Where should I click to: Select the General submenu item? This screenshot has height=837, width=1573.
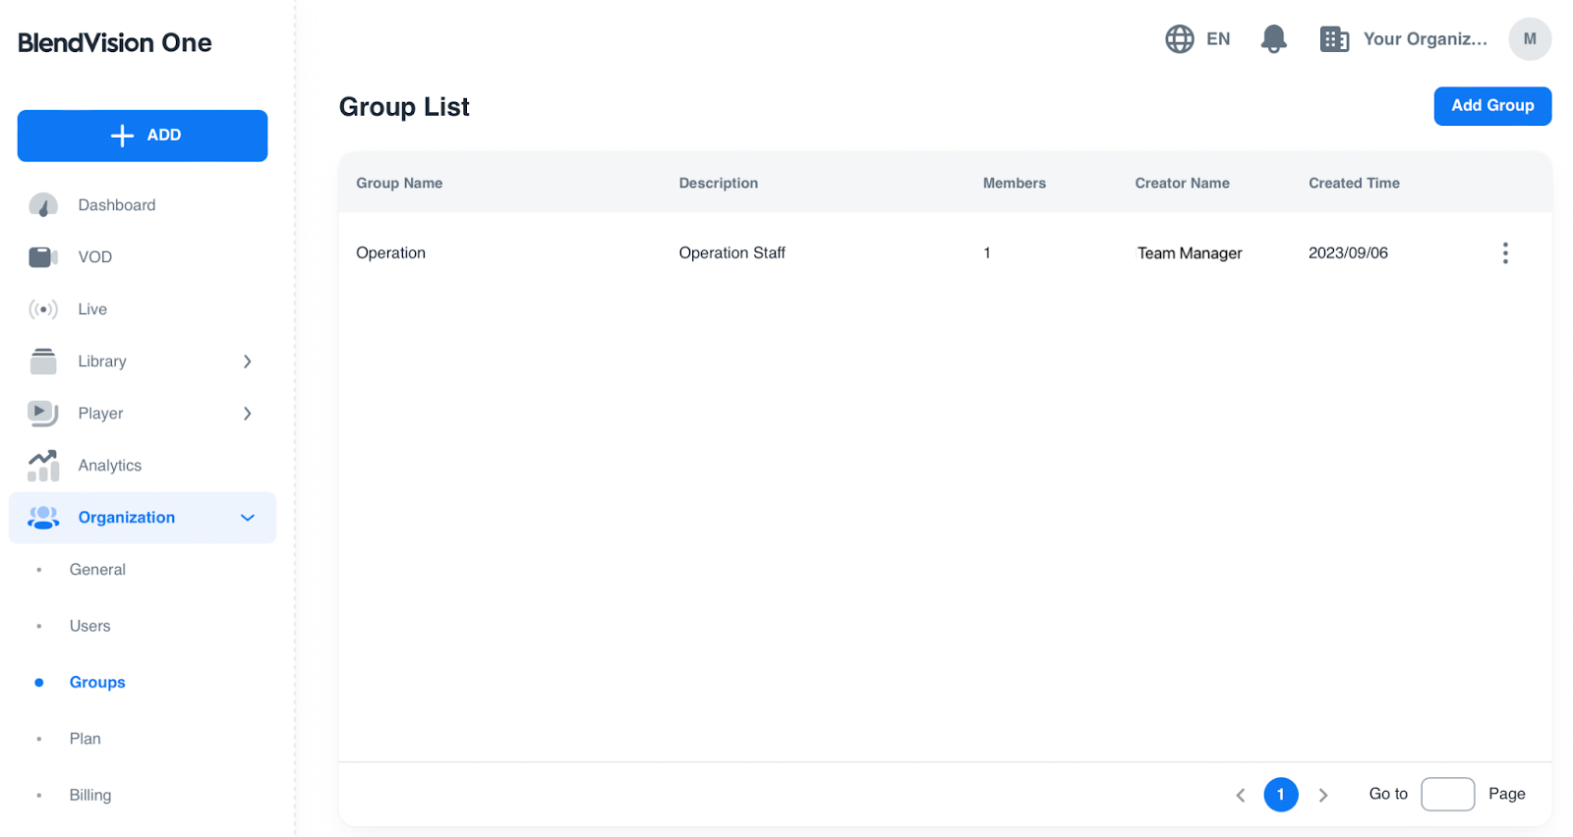(x=97, y=570)
